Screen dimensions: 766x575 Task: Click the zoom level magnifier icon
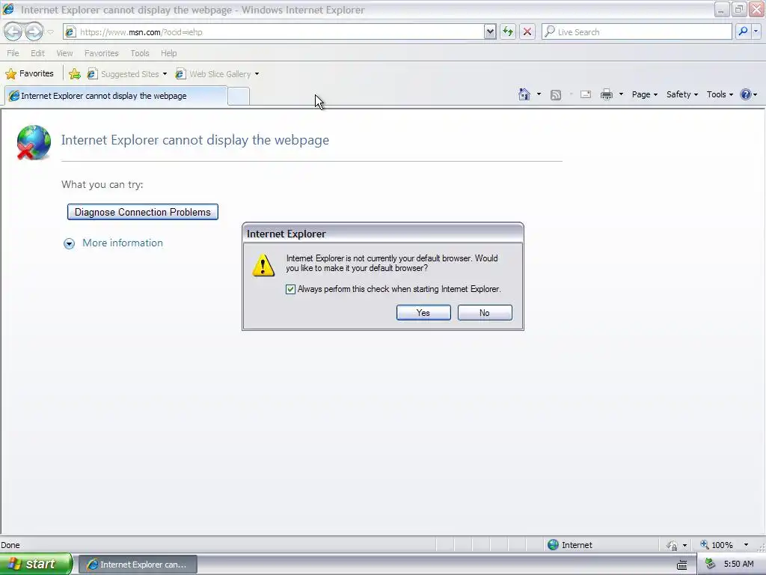705,545
